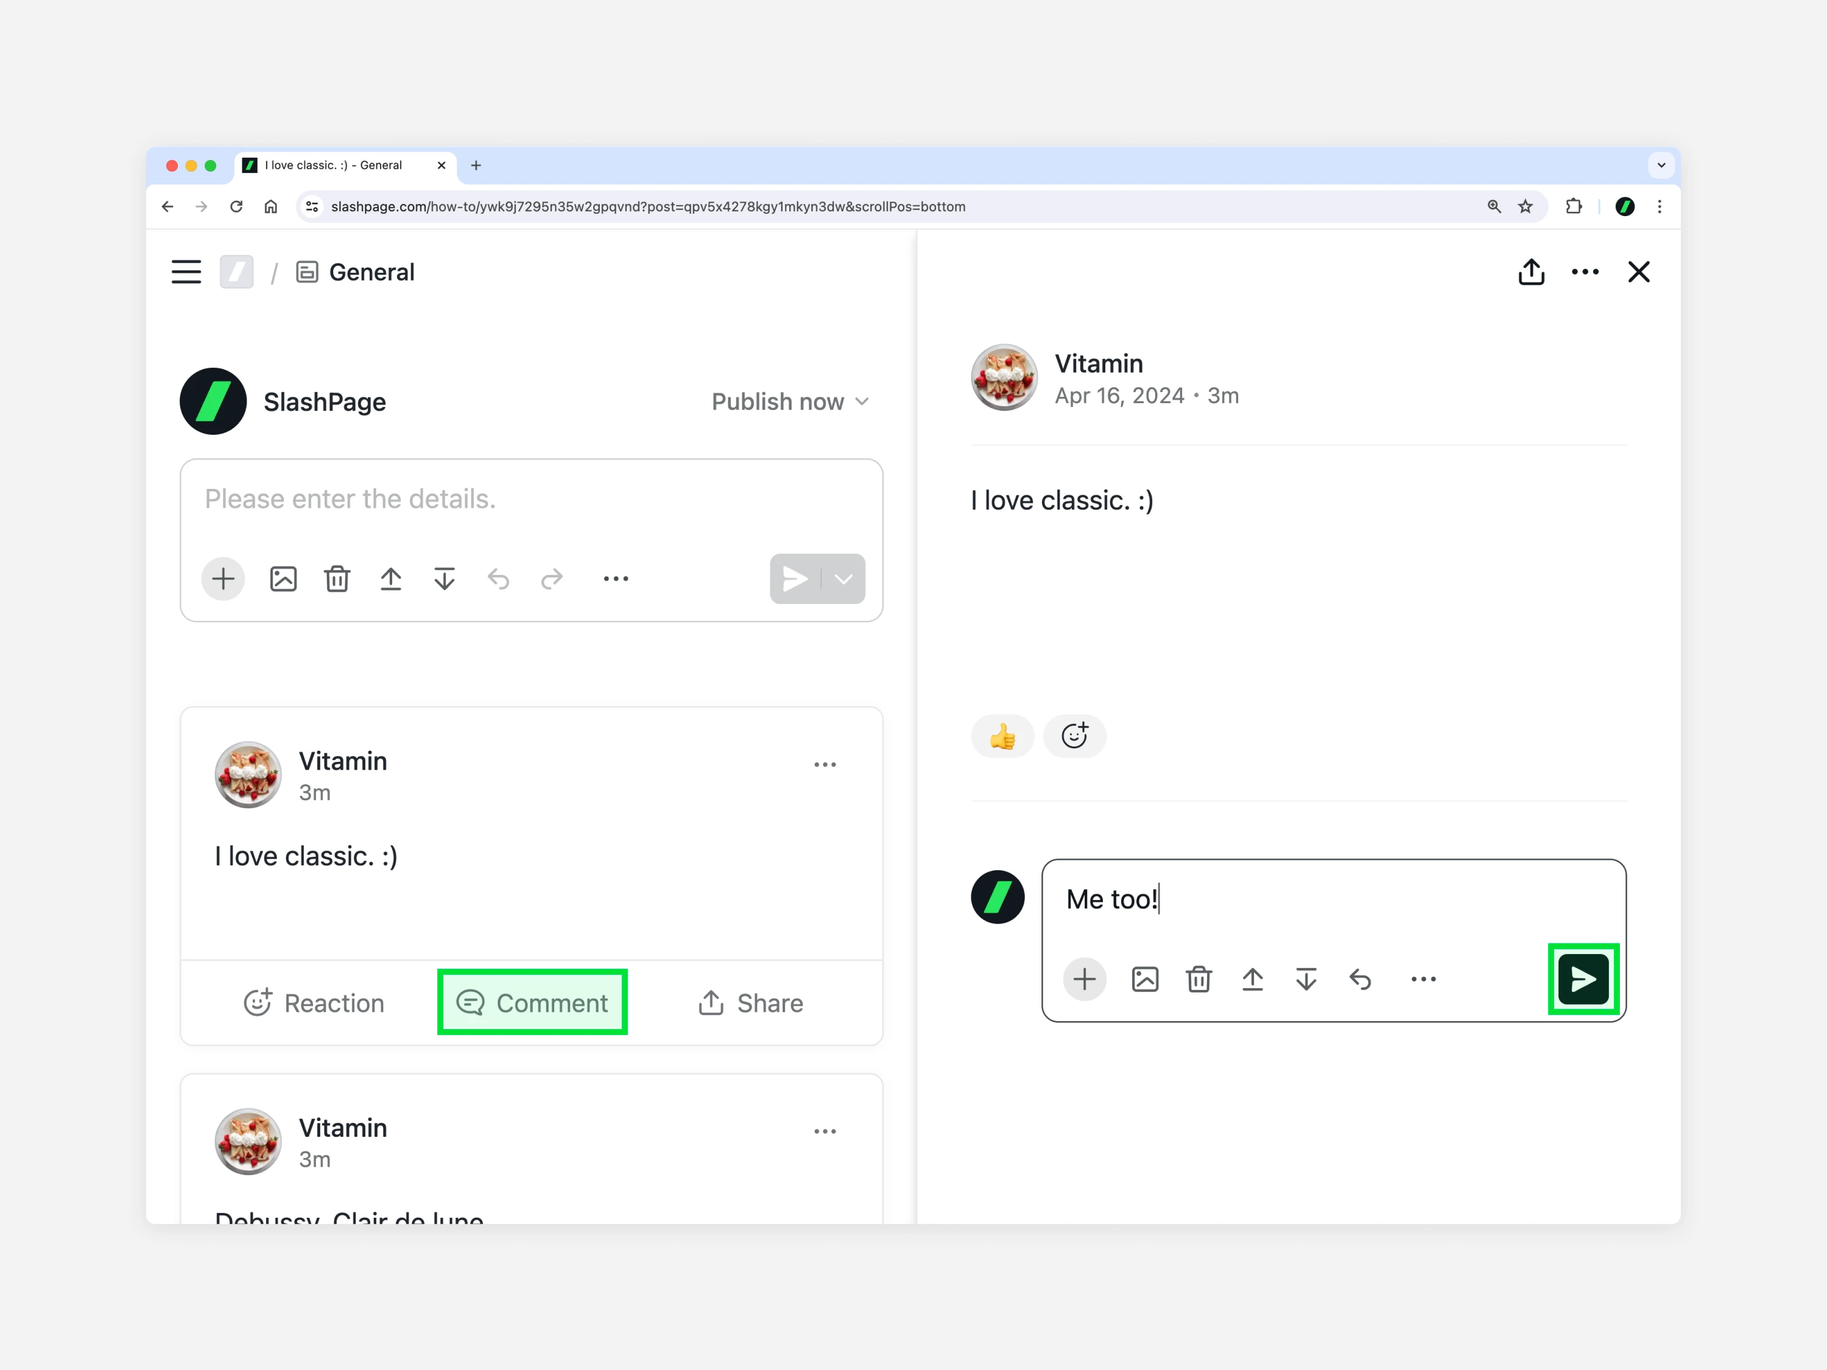Insert image into the comment

(x=1145, y=979)
